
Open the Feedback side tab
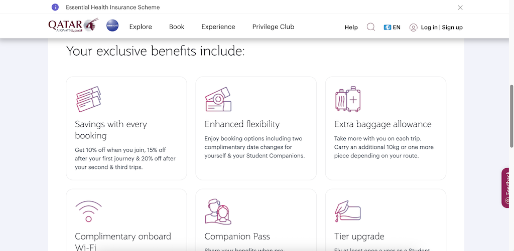pyautogui.click(x=507, y=188)
